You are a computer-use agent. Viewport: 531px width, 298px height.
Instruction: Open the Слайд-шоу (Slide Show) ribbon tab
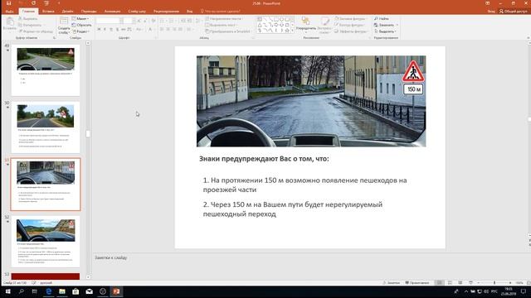(x=137, y=11)
